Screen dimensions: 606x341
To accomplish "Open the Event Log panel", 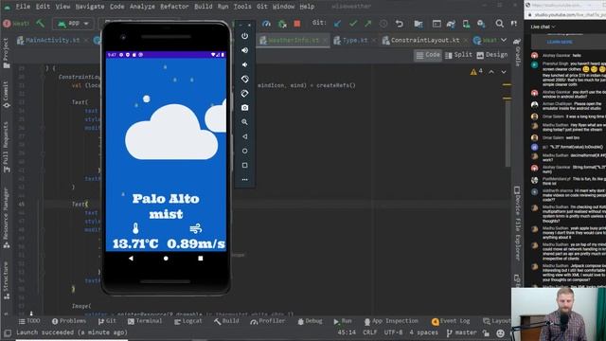I will [x=451, y=321].
